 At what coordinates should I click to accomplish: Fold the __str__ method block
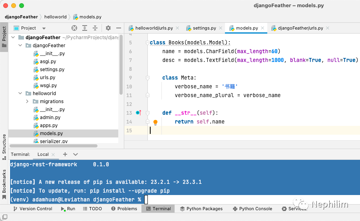click(147, 113)
